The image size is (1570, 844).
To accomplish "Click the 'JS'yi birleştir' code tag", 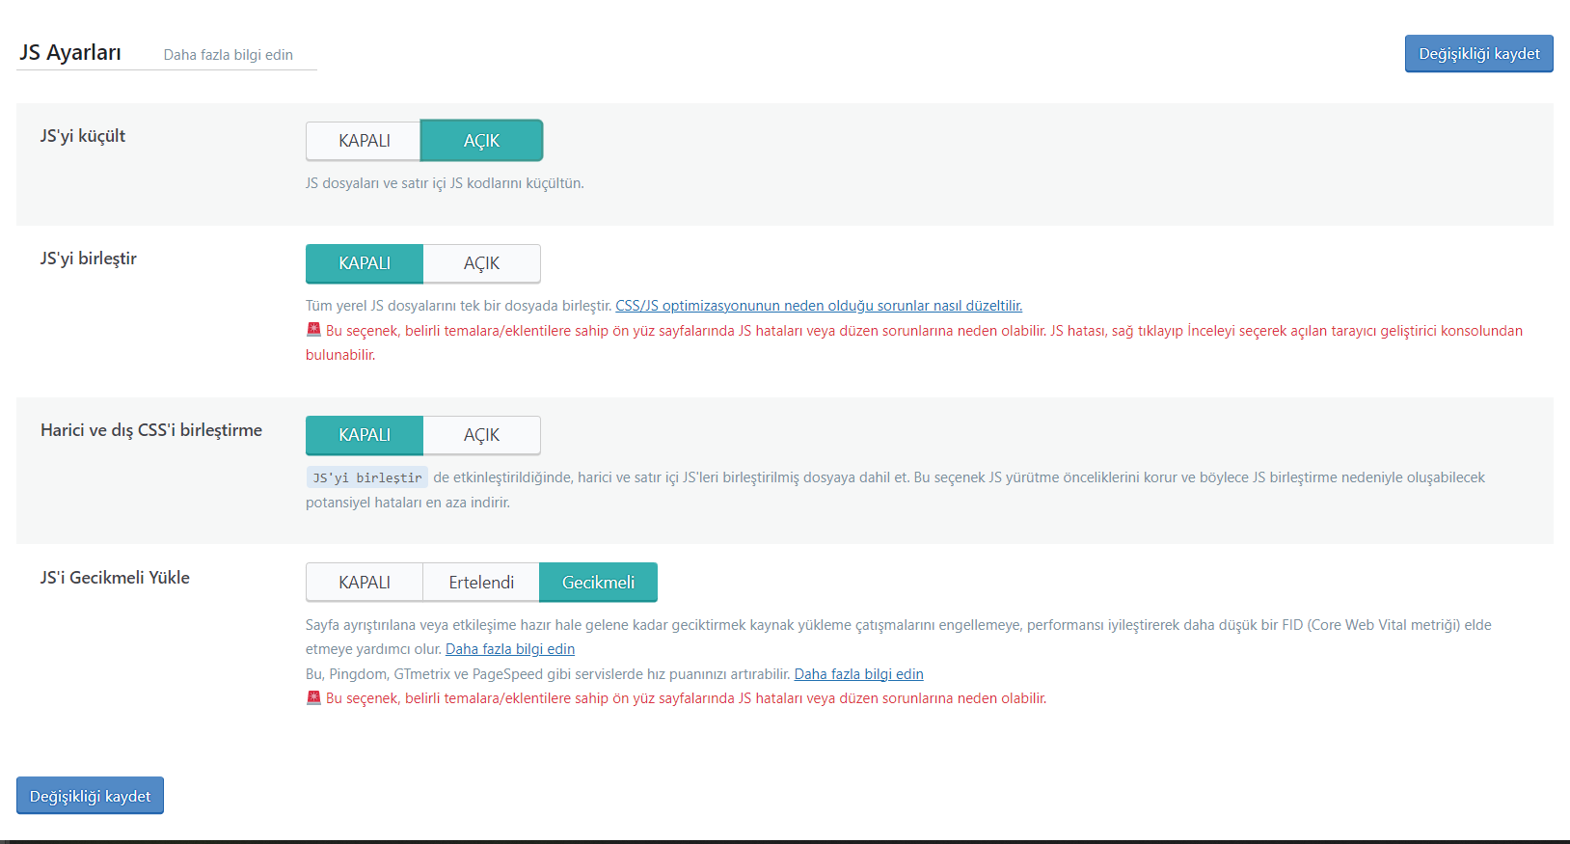I will click(x=366, y=477).
